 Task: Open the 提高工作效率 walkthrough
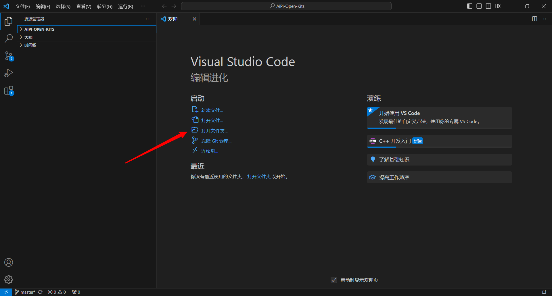click(x=439, y=177)
